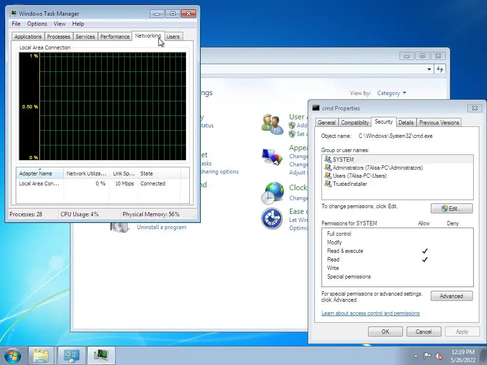Click the Read permission Allow checkmark
The width and height of the screenshot is (487, 365).
425,259
